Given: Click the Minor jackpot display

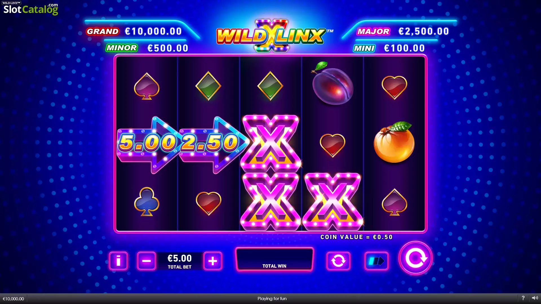Looking at the screenshot, I should tap(147, 48).
